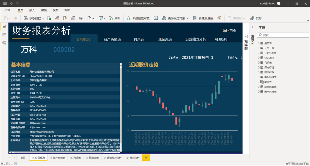Screen dimensions: 310x166
Task: Collapse the 字段 pane with right chevron
Action: pos(307,27)
